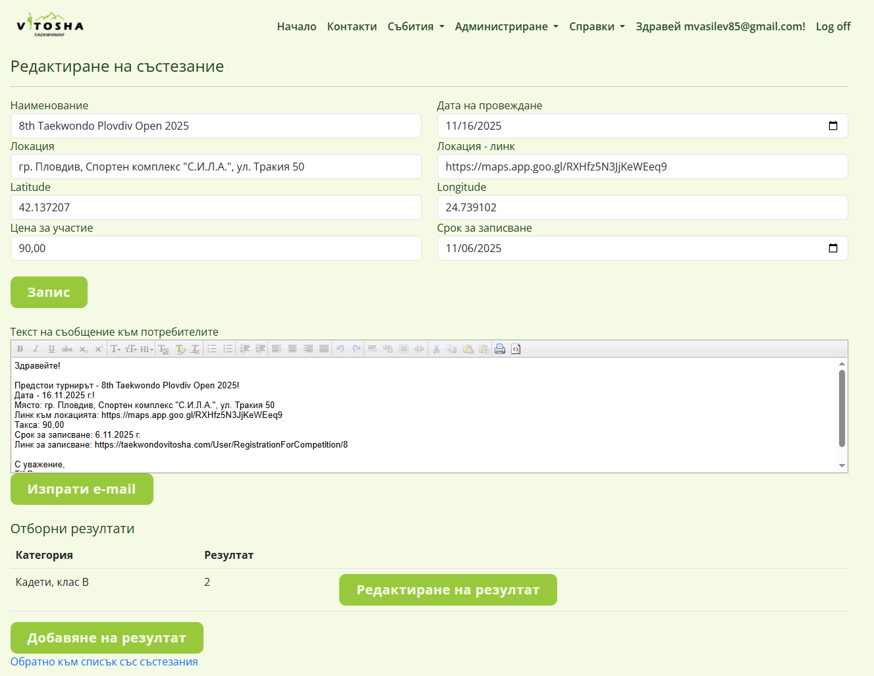Open the HTML source view icon

pos(516,349)
